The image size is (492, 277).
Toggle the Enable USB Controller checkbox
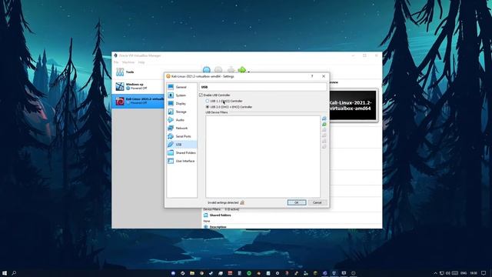pyautogui.click(x=201, y=95)
